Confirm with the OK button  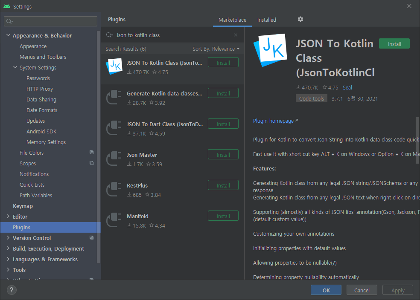[x=326, y=290]
